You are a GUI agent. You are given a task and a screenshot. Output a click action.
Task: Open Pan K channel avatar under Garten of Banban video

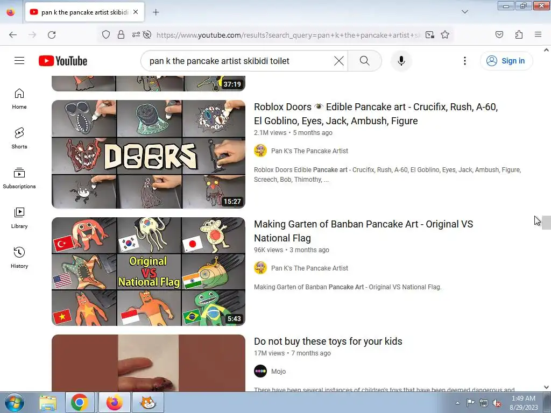260,268
